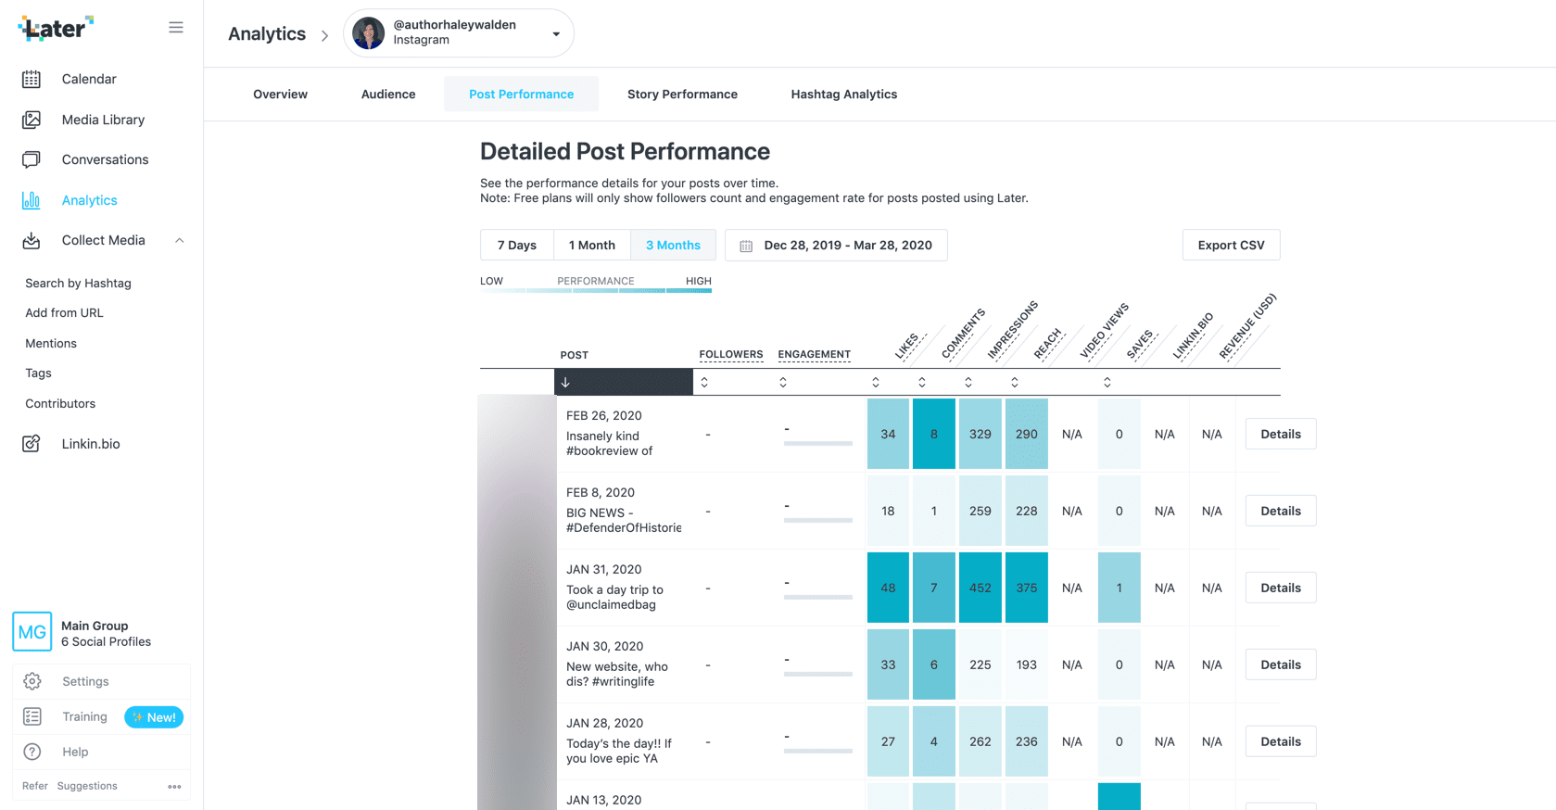The height and width of the screenshot is (810, 1556).
Task: Open Add from URL
Action: (64, 313)
